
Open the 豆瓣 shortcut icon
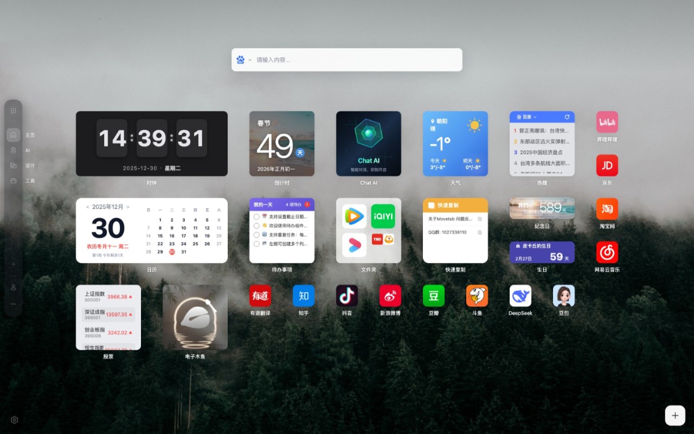tap(433, 296)
